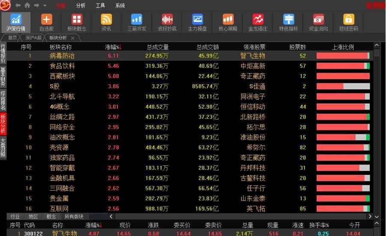
Task: Sort by 总成交量 column header
Action: point(158,47)
